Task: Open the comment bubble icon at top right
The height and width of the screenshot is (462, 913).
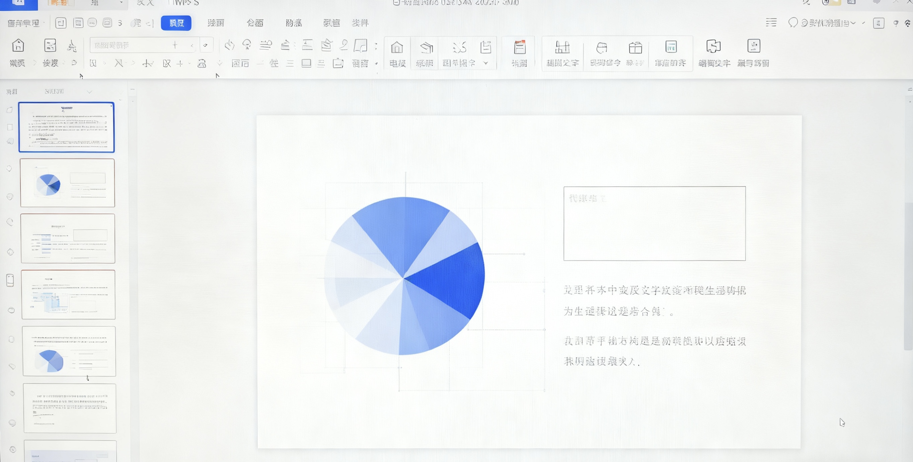Action: (x=792, y=23)
